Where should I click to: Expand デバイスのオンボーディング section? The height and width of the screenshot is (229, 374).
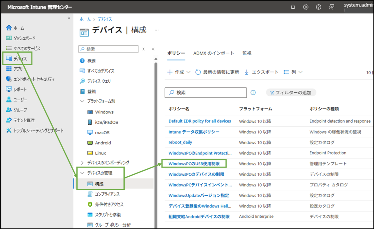point(82,163)
